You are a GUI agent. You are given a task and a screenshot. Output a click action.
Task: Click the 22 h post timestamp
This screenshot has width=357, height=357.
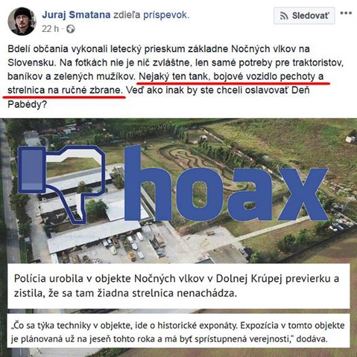click(50, 29)
